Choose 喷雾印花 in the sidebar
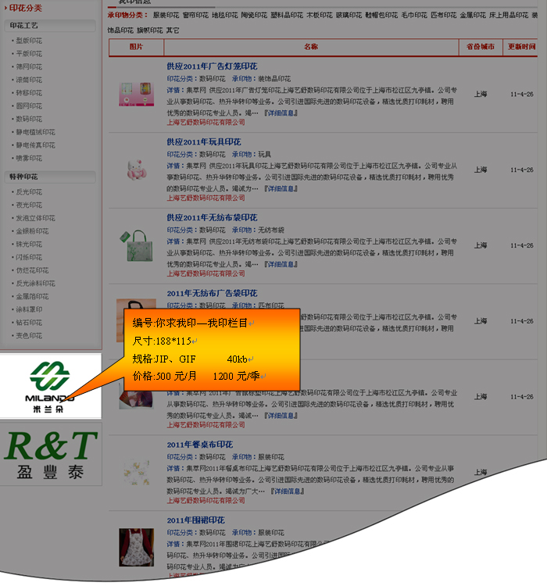Image resolution: width=547 pixels, height=586 pixels. click(x=29, y=159)
